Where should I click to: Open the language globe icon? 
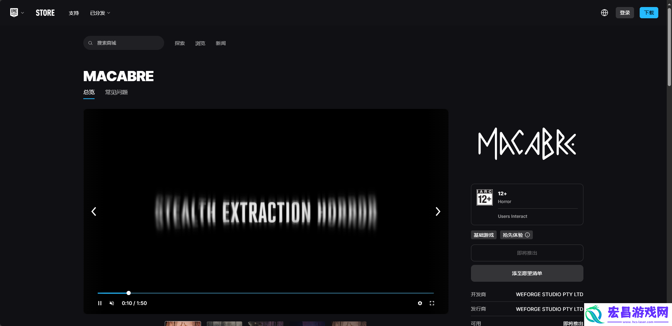[x=605, y=13]
